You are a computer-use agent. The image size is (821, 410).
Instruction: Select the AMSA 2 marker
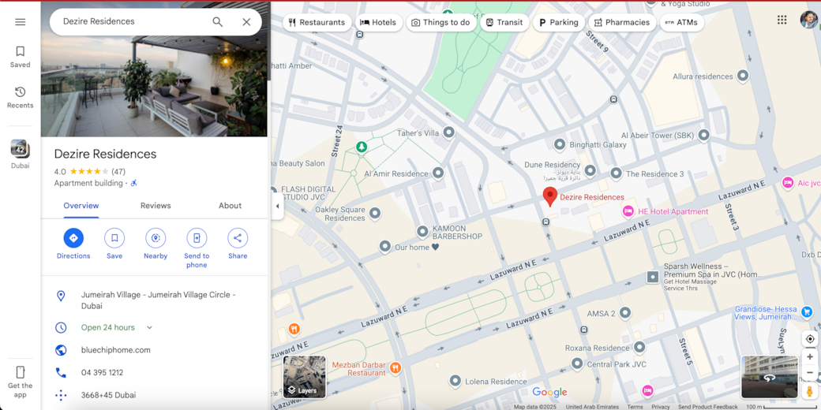point(624,313)
